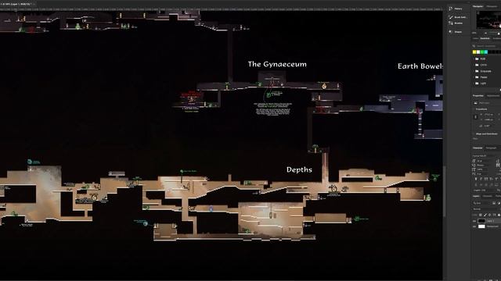
Task: Hide the Background layer eye
Action: 474,226
